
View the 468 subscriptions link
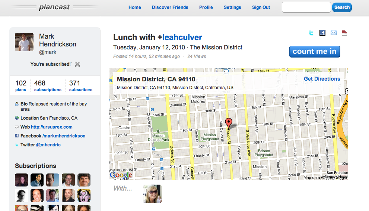(48, 86)
